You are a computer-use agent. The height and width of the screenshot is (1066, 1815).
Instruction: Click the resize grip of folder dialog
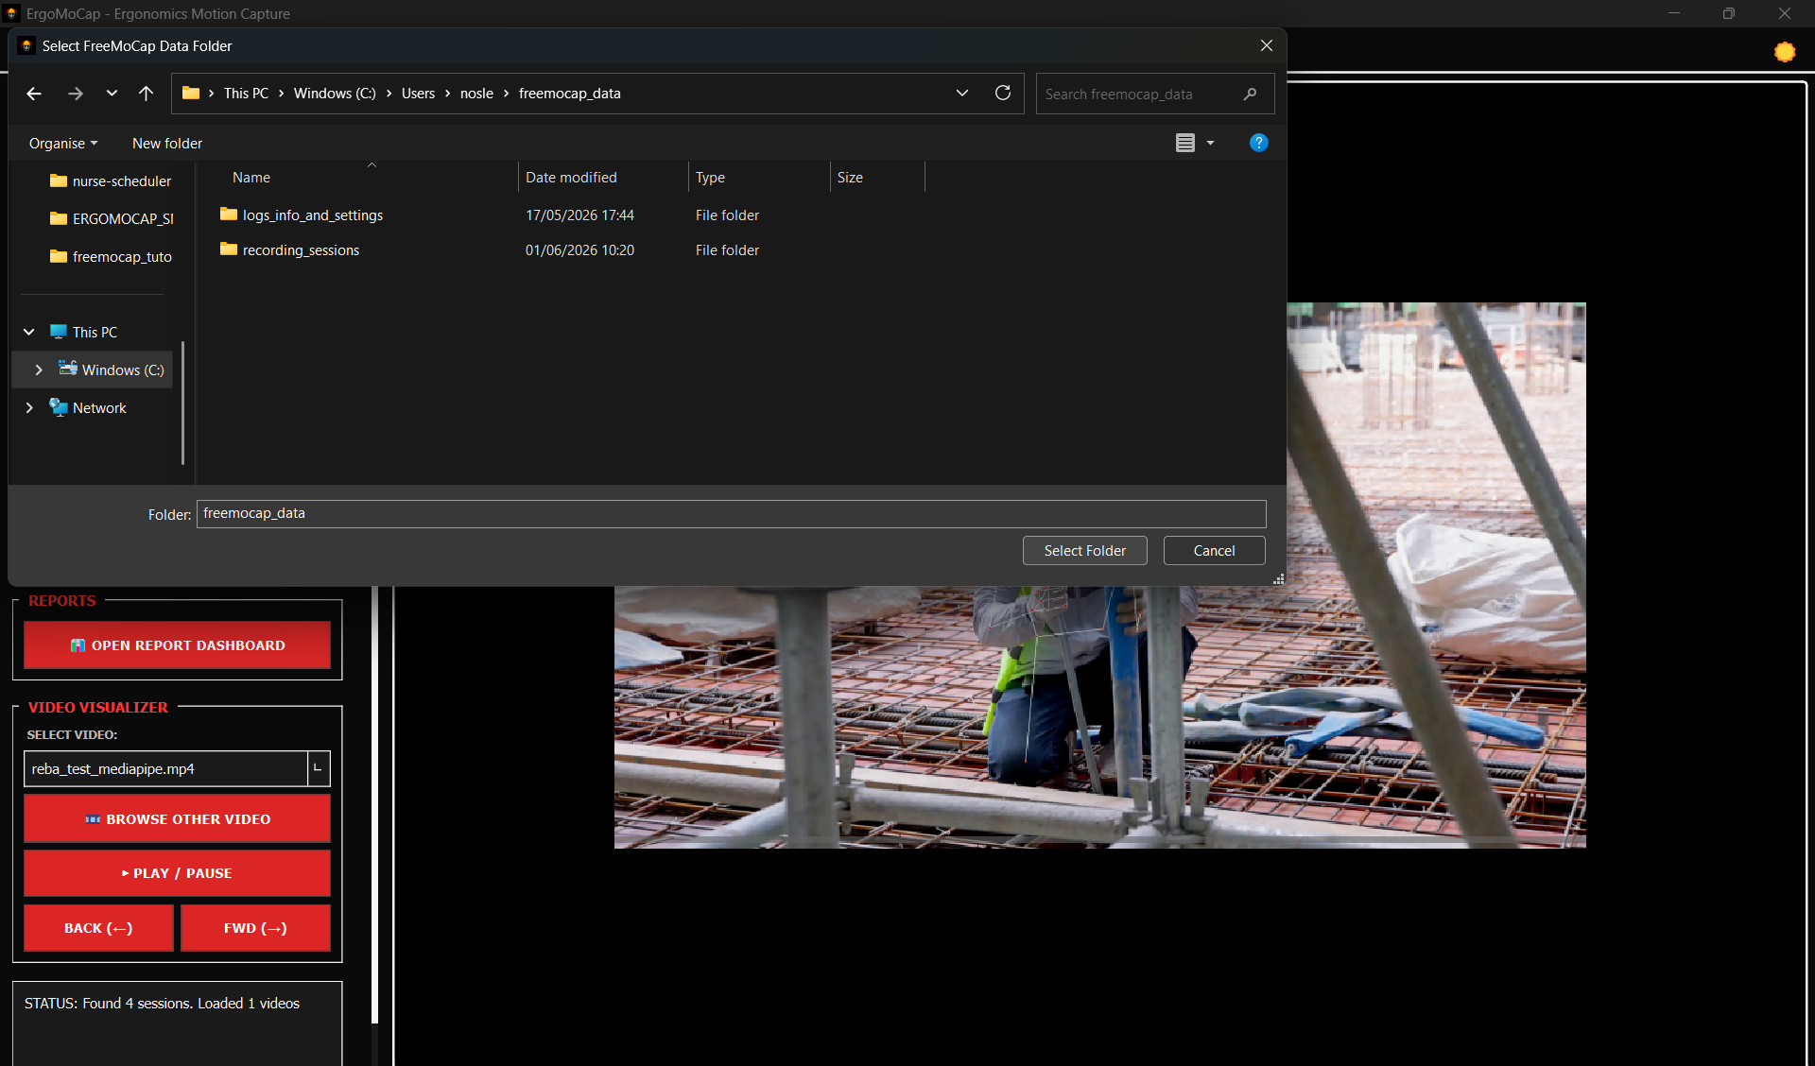(x=1278, y=579)
